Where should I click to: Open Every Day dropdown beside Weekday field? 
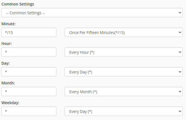pyautogui.click(x=124, y=111)
